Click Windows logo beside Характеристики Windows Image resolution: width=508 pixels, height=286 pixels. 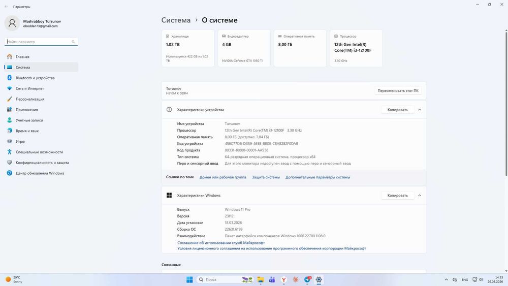169,195
